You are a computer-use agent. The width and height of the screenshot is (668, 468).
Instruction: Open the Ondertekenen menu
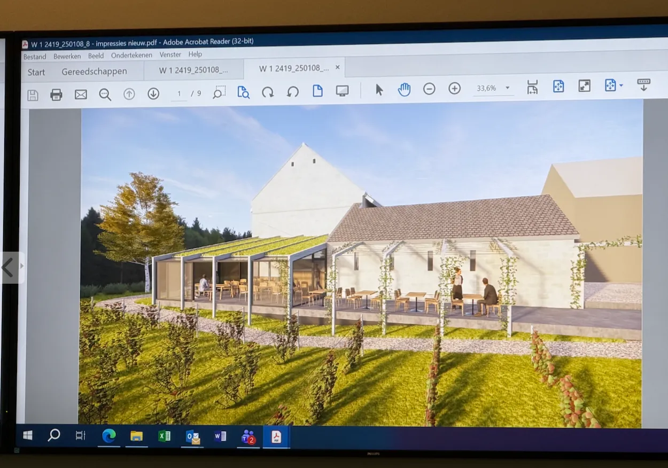131,55
